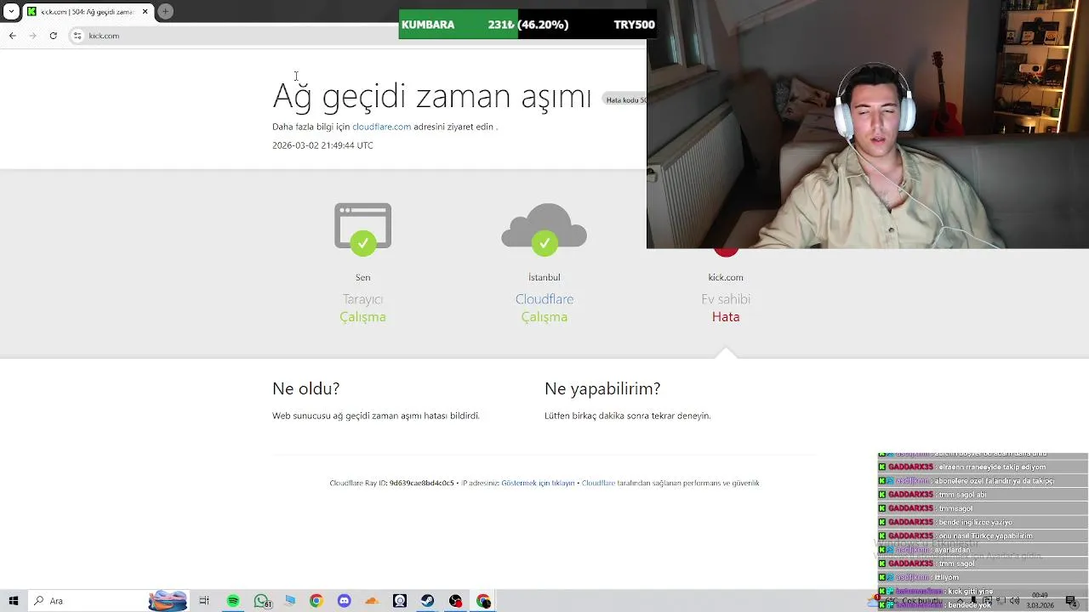1089x612 pixels.
Task: Click the cloud icon above İstanbul
Action: tap(544, 229)
